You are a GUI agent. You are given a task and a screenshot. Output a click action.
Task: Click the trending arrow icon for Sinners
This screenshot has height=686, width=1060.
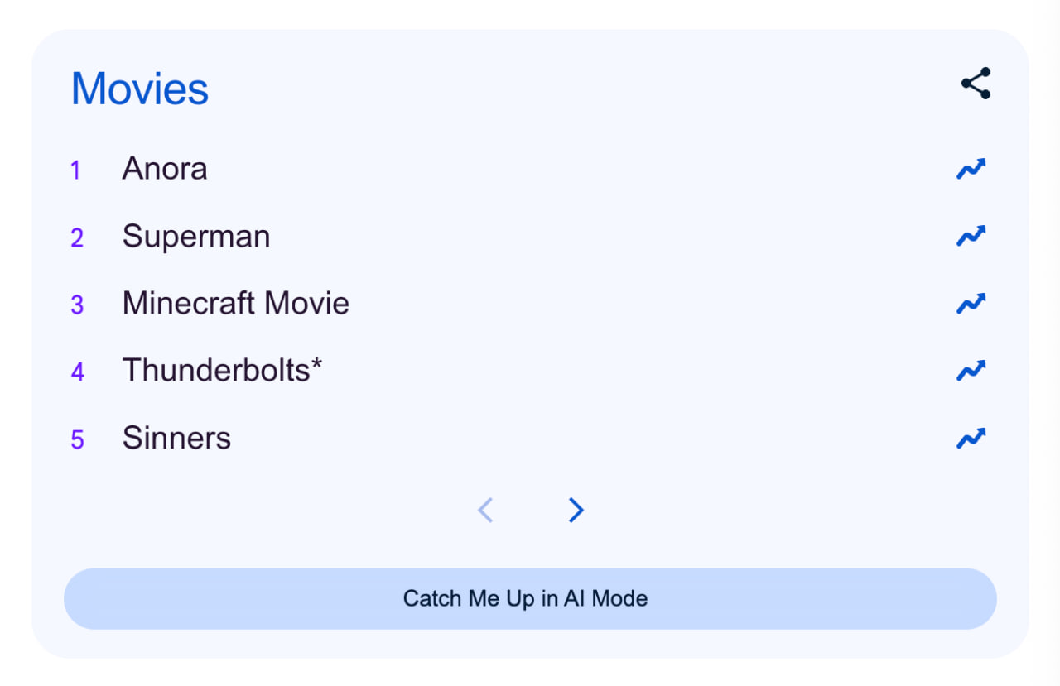(x=971, y=438)
